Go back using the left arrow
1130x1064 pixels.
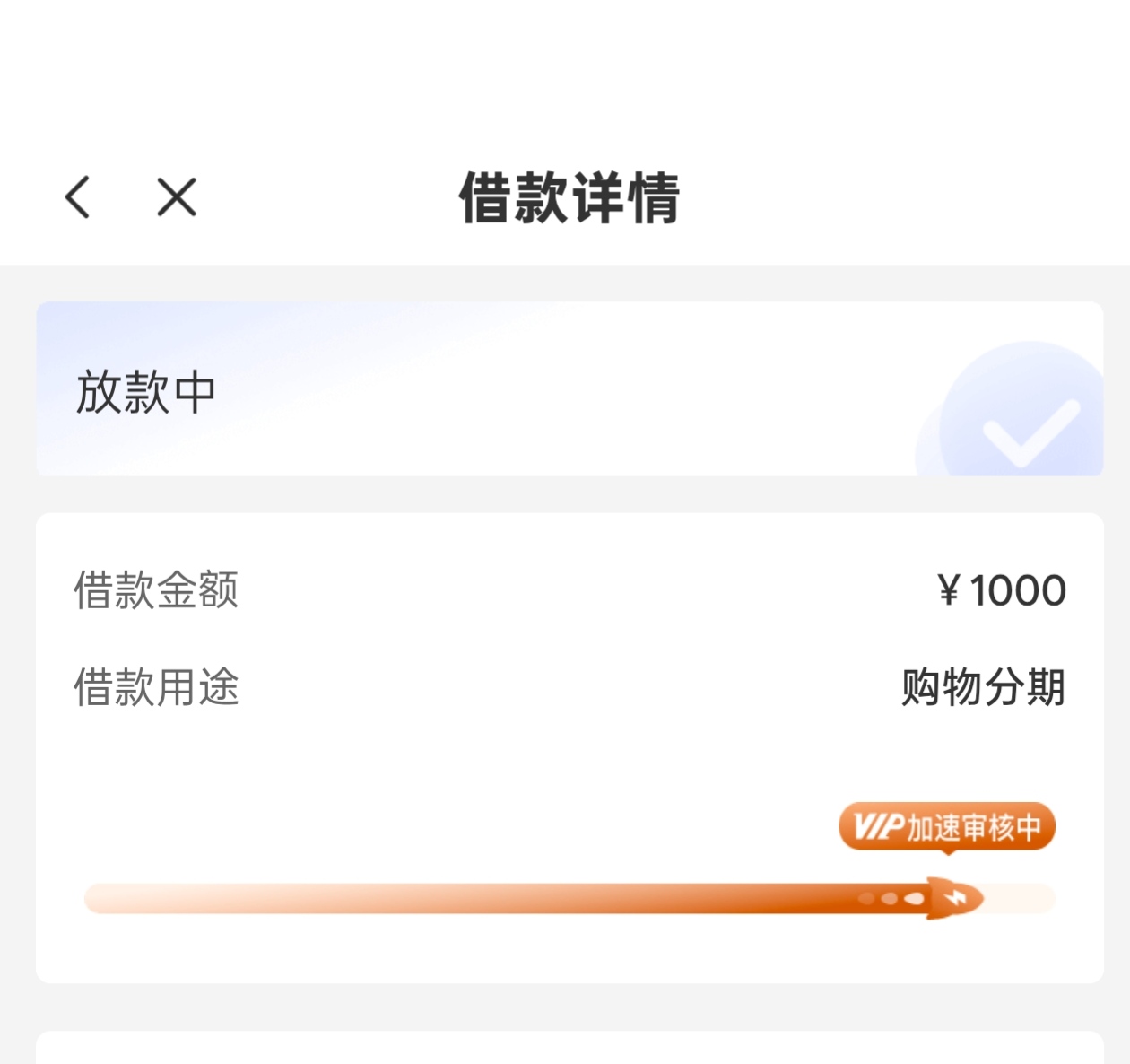(x=78, y=196)
